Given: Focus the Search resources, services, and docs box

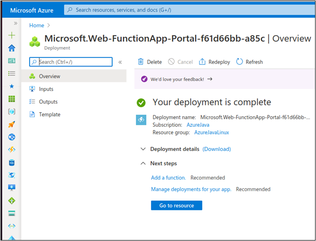Looking at the screenshot, I should 189,10.
